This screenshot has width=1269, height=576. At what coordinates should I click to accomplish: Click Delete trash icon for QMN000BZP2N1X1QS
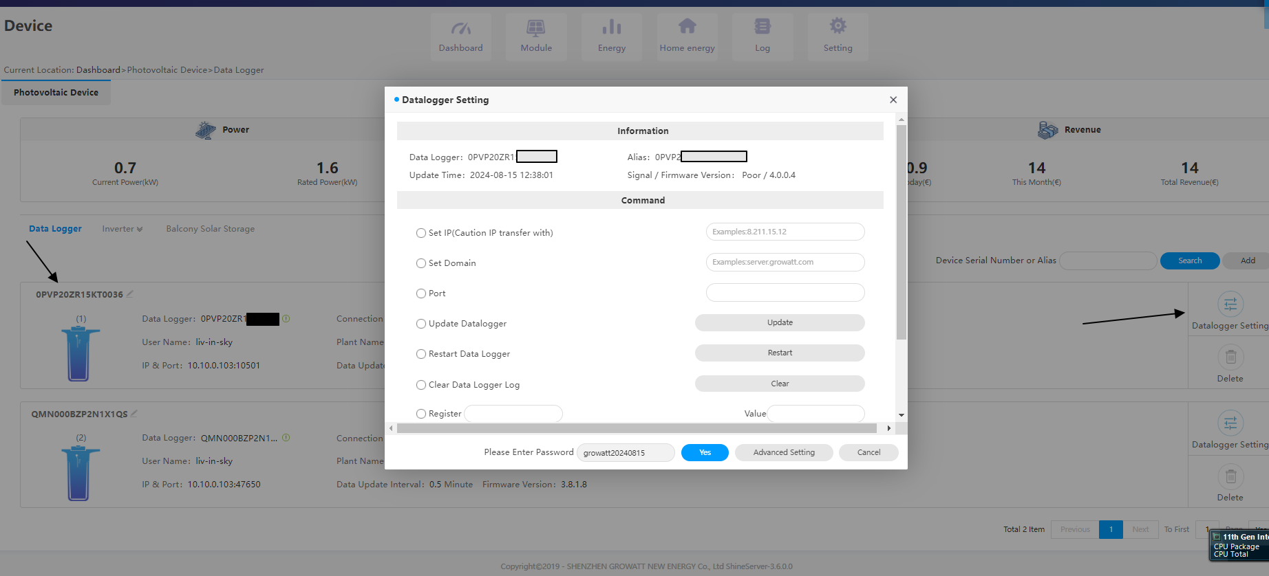pos(1230,476)
